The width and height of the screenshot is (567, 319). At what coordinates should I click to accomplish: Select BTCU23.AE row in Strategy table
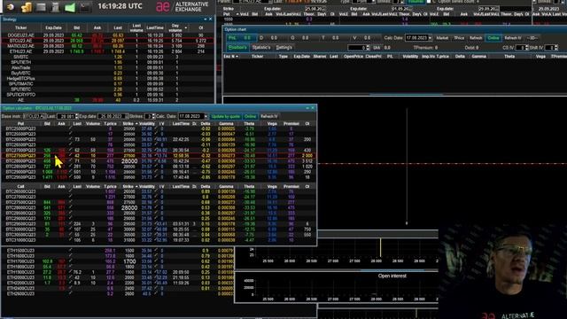pyautogui.click(x=107, y=41)
